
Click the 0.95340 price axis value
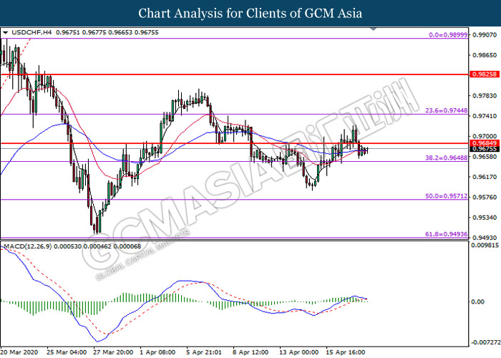point(485,218)
